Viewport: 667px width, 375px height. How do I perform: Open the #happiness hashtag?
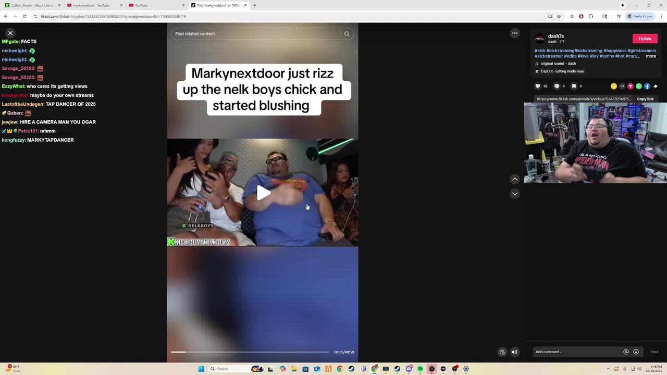615,51
